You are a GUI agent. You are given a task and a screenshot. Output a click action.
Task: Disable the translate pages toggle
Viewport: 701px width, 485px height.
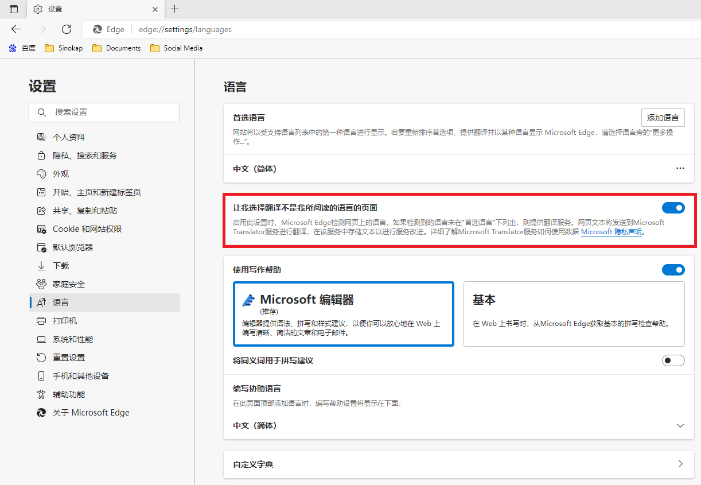(673, 208)
